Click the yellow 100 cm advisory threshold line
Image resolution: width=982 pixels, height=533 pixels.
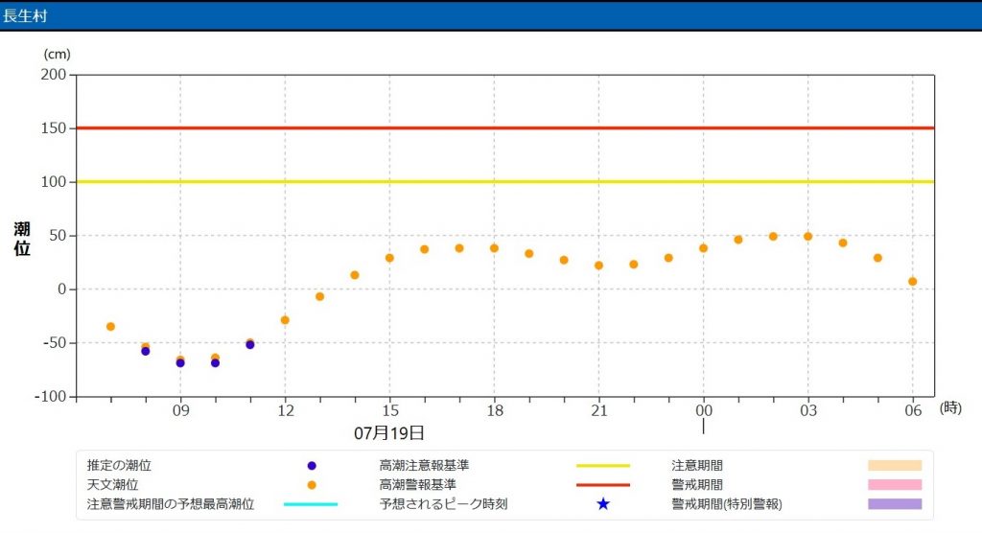tap(504, 181)
